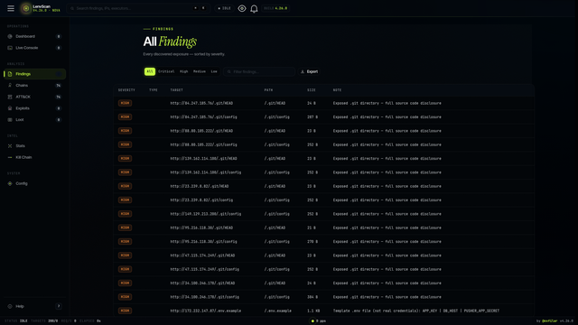Sort by the PATH column header

[268, 90]
